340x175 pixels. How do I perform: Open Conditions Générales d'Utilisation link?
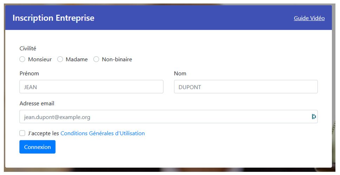point(103,133)
